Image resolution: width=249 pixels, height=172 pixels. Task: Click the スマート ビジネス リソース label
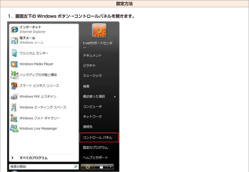coord(39,86)
